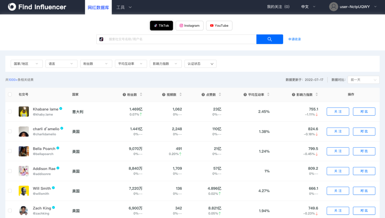Click the help icon beside 视频数 header
The height and width of the screenshot is (218, 385).
[164, 95]
